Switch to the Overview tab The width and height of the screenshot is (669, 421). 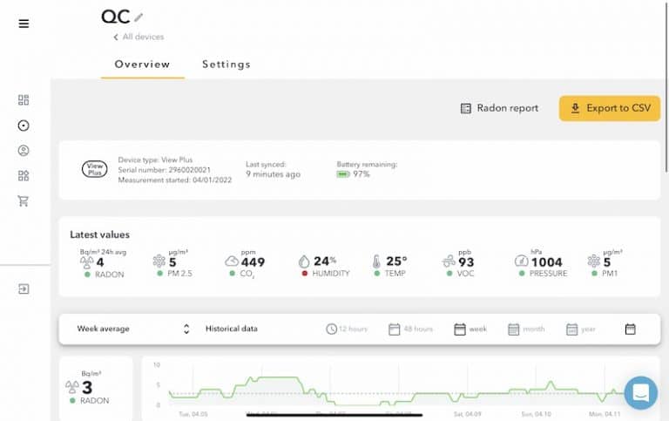coord(142,65)
